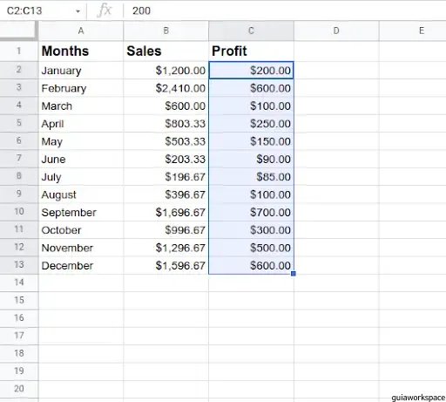Select column A header

(x=81, y=31)
